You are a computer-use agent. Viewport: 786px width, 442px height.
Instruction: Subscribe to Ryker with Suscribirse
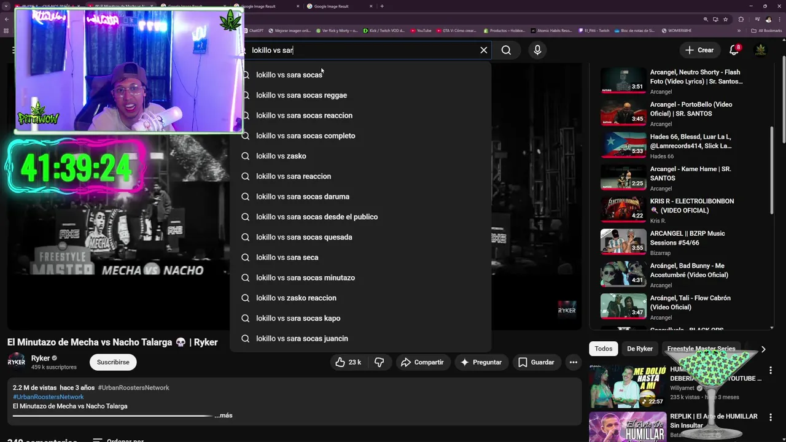pyautogui.click(x=113, y=362)
